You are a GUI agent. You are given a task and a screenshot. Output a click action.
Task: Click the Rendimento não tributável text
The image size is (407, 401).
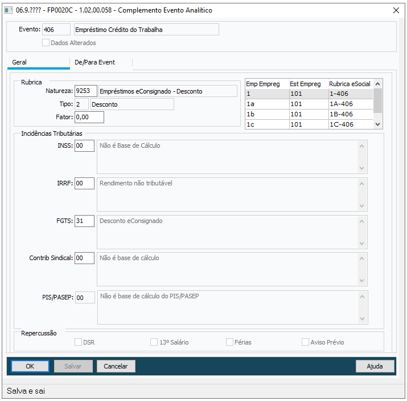[135, 183]
